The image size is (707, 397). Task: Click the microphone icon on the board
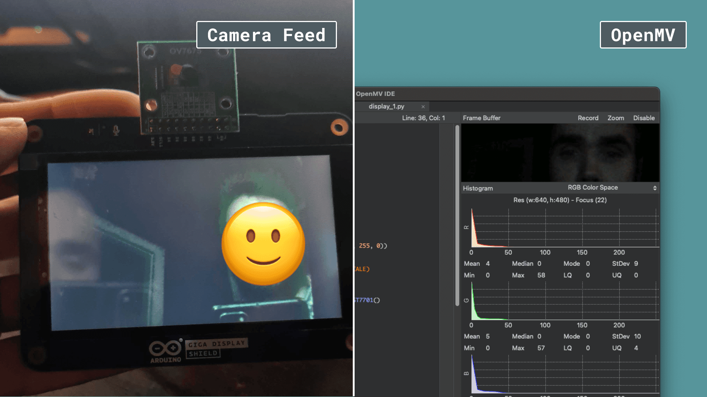[x=116, y=130]
